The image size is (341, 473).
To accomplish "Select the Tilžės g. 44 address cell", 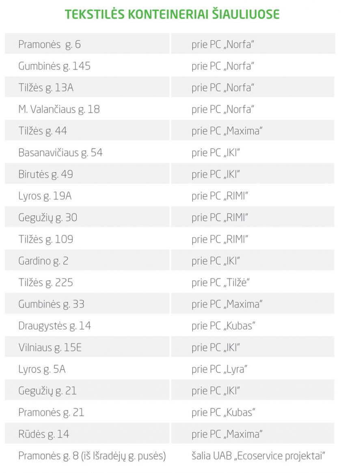I will pos(43,131).
